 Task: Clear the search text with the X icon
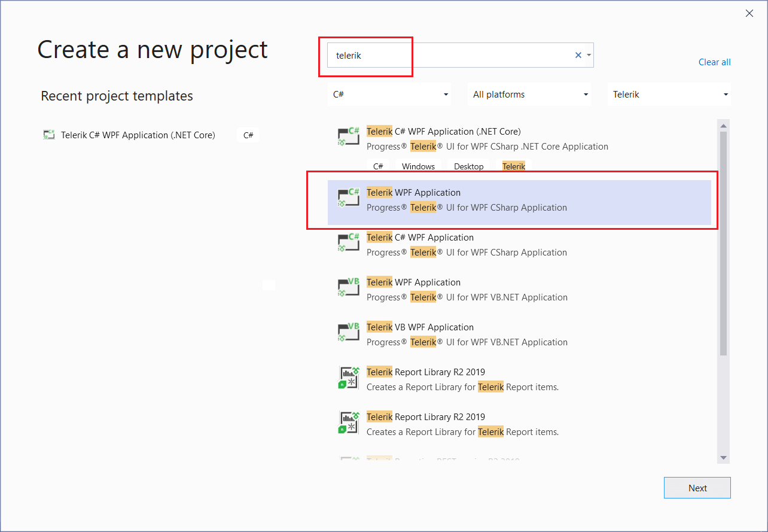pyautogui.click(x=578, y=55)
